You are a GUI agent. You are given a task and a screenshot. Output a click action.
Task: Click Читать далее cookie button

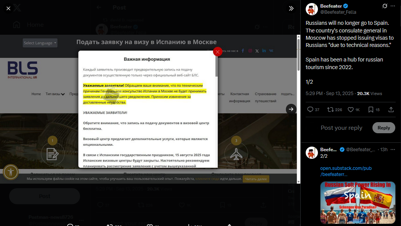[256, 179]
